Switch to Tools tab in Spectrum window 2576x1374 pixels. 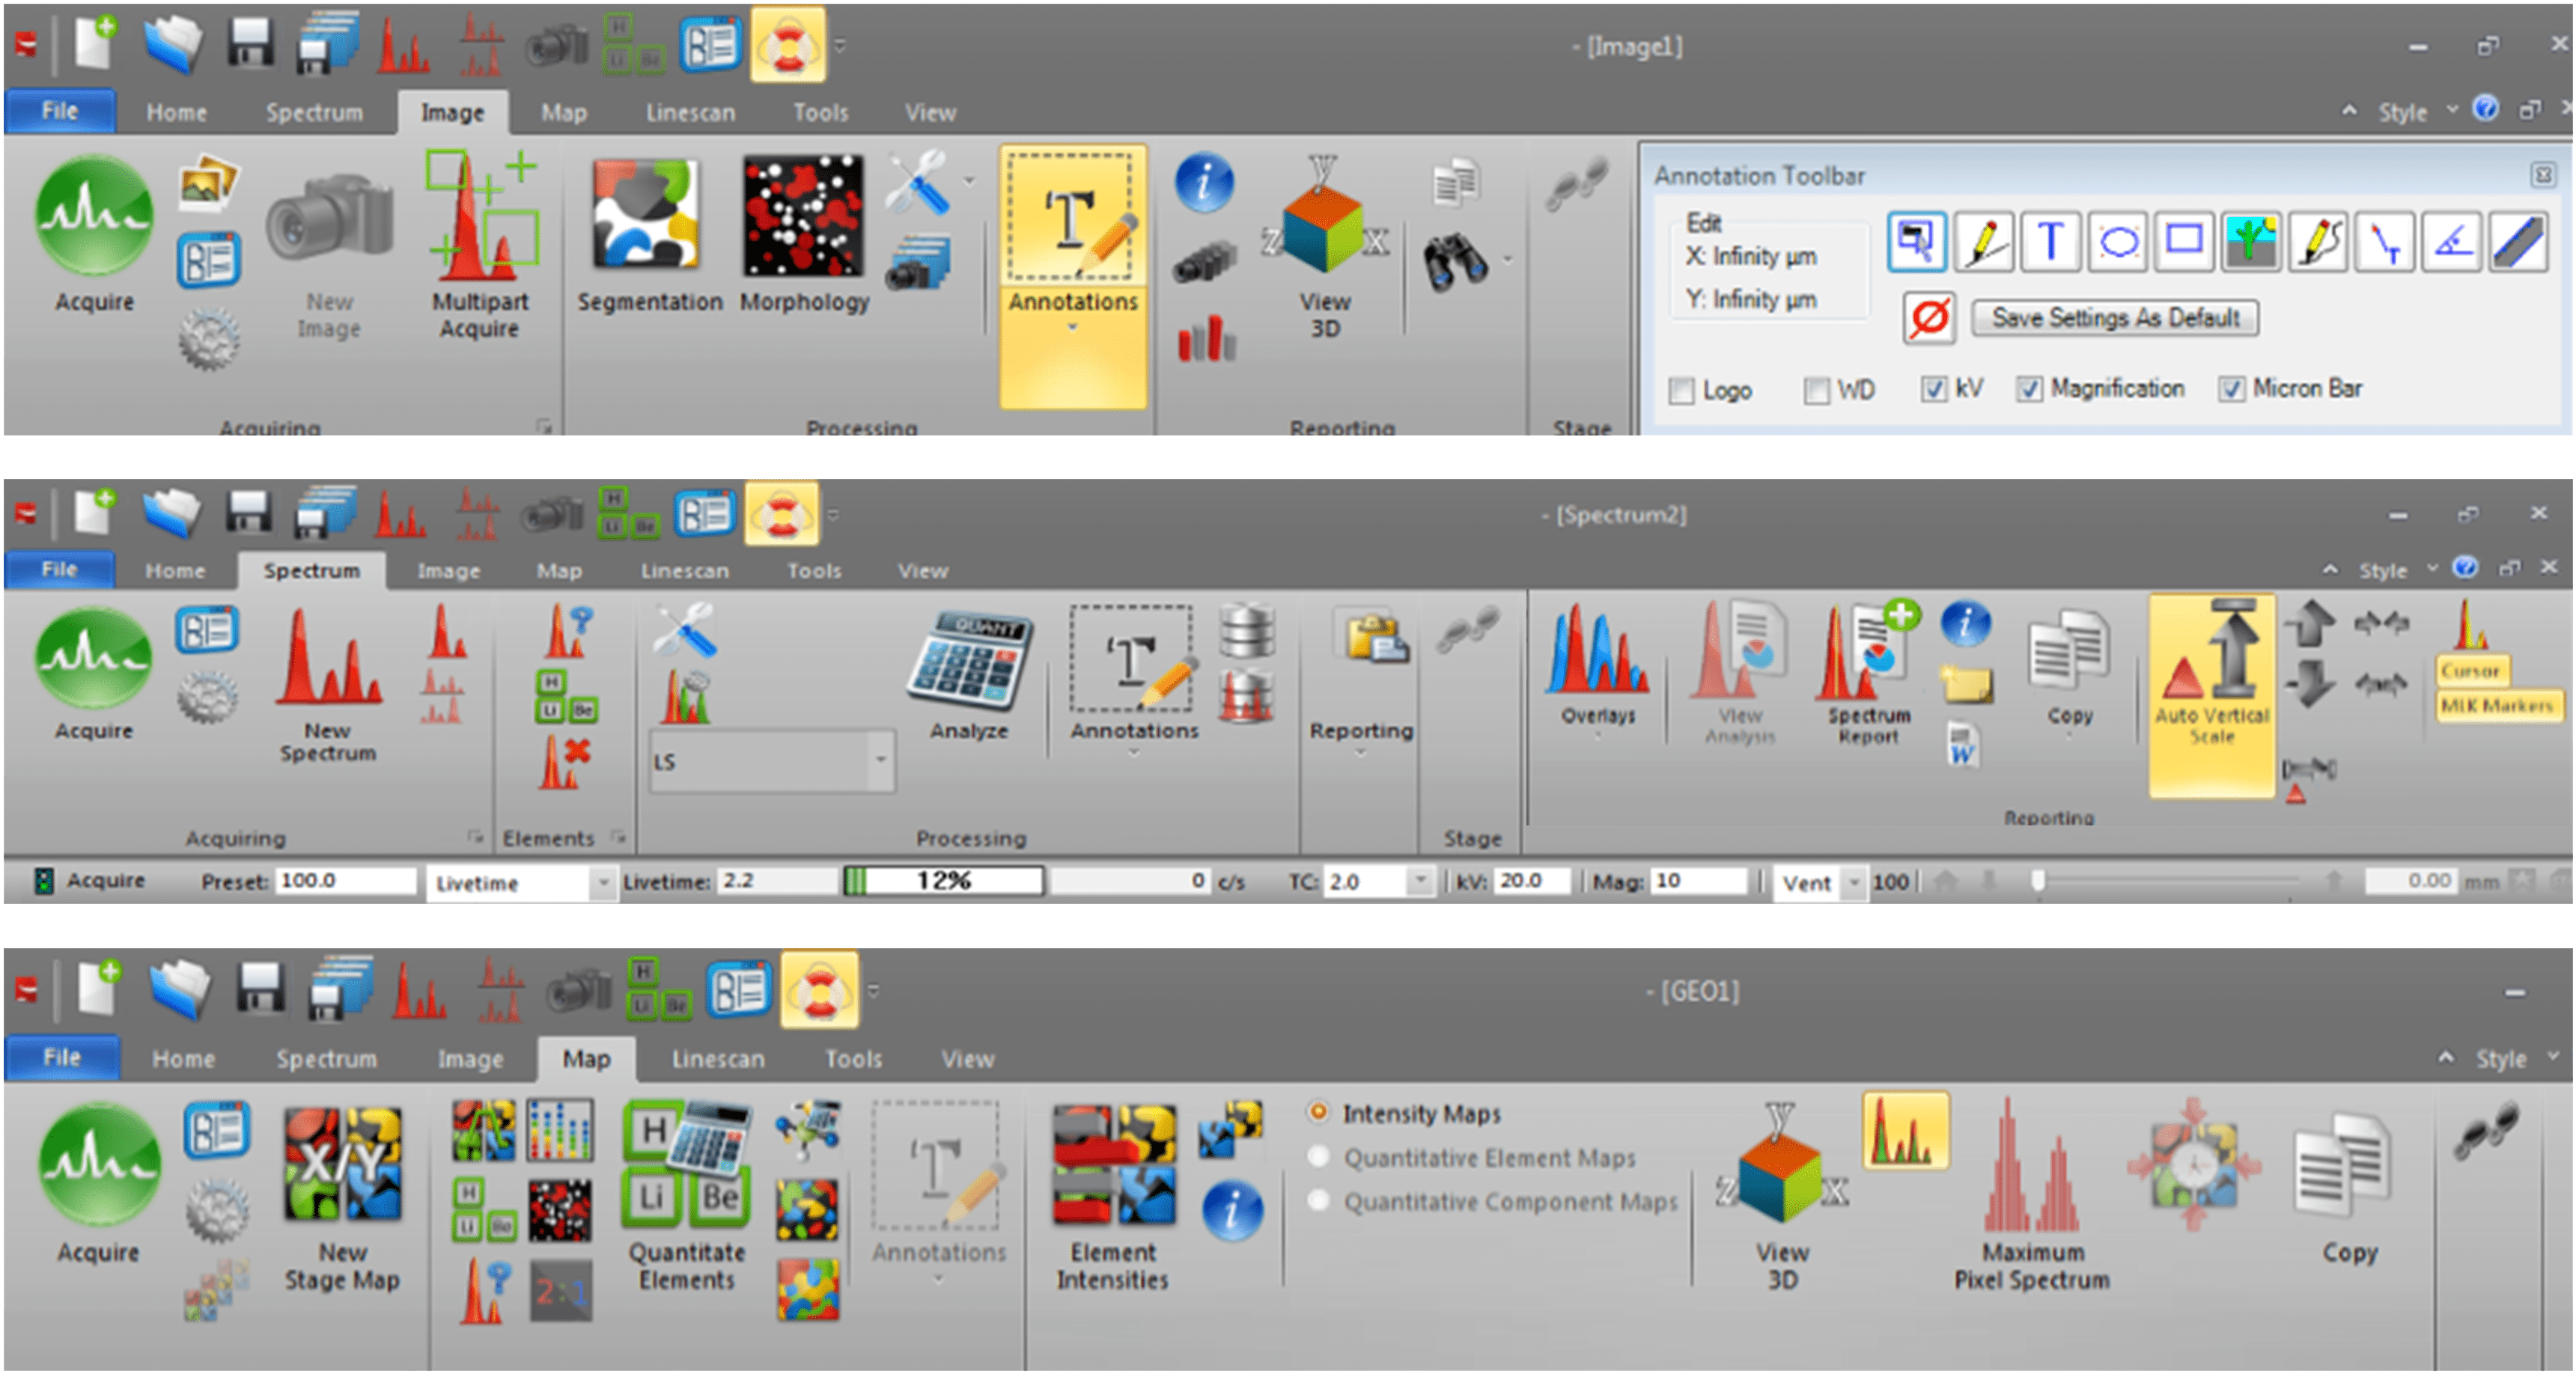(x=813, y=571)
